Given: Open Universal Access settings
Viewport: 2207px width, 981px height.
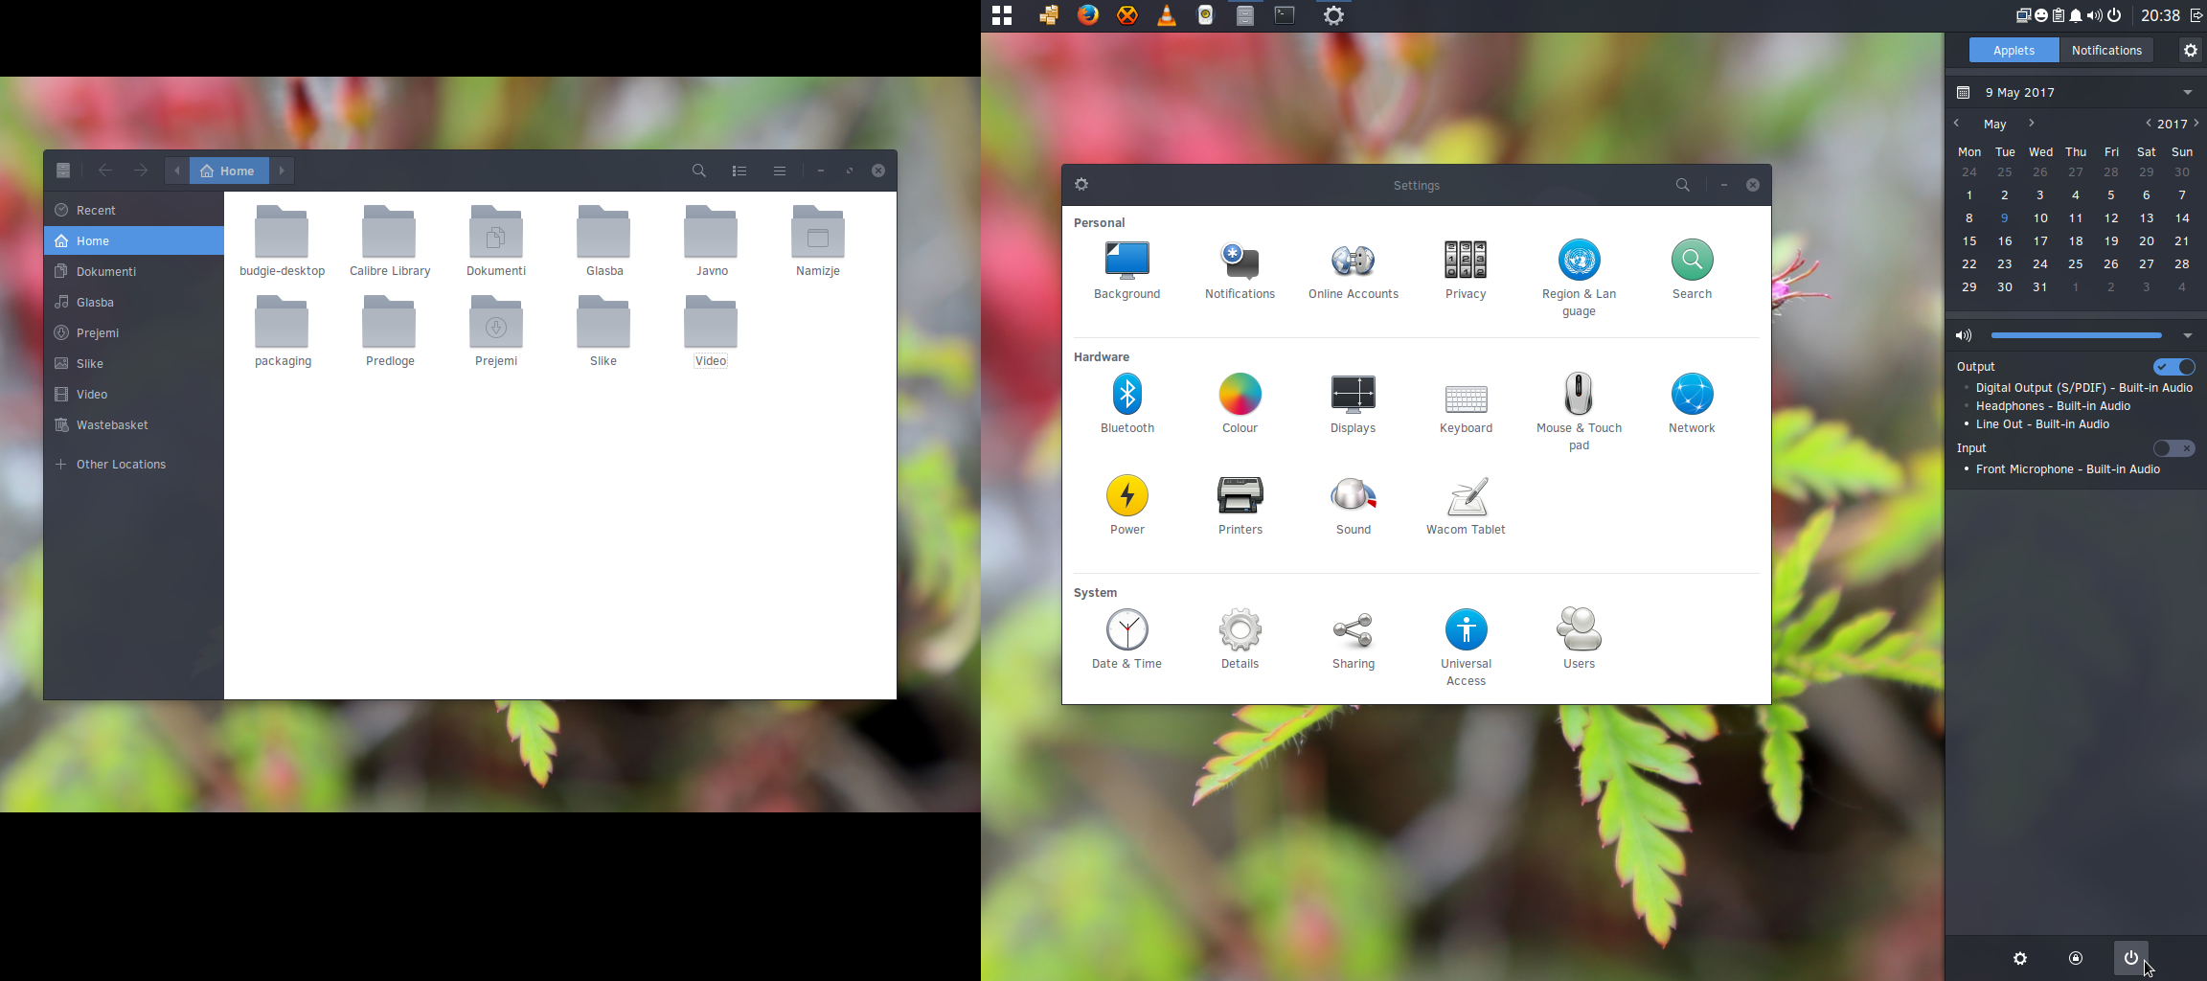Looking at the screenshot, I should pyautogui.click(x=1466, y=648).
